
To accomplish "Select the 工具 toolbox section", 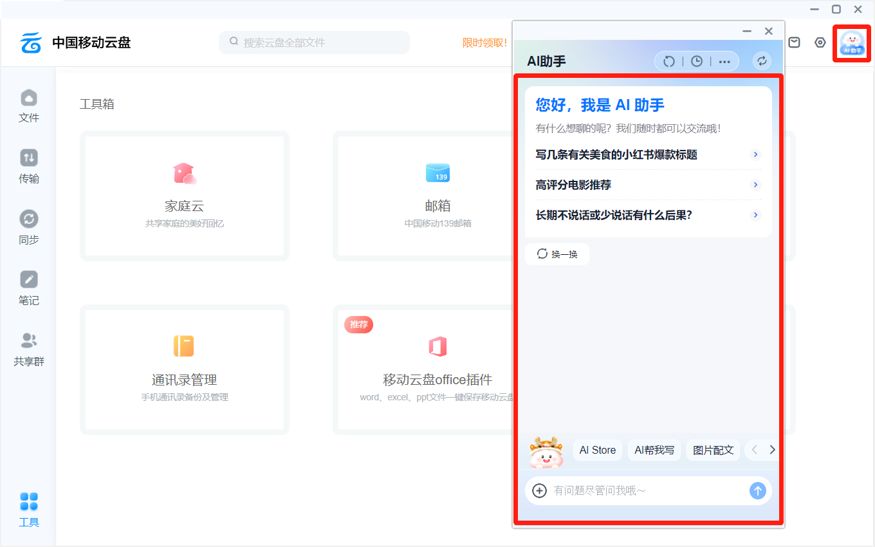I will [x=29, y=510].
